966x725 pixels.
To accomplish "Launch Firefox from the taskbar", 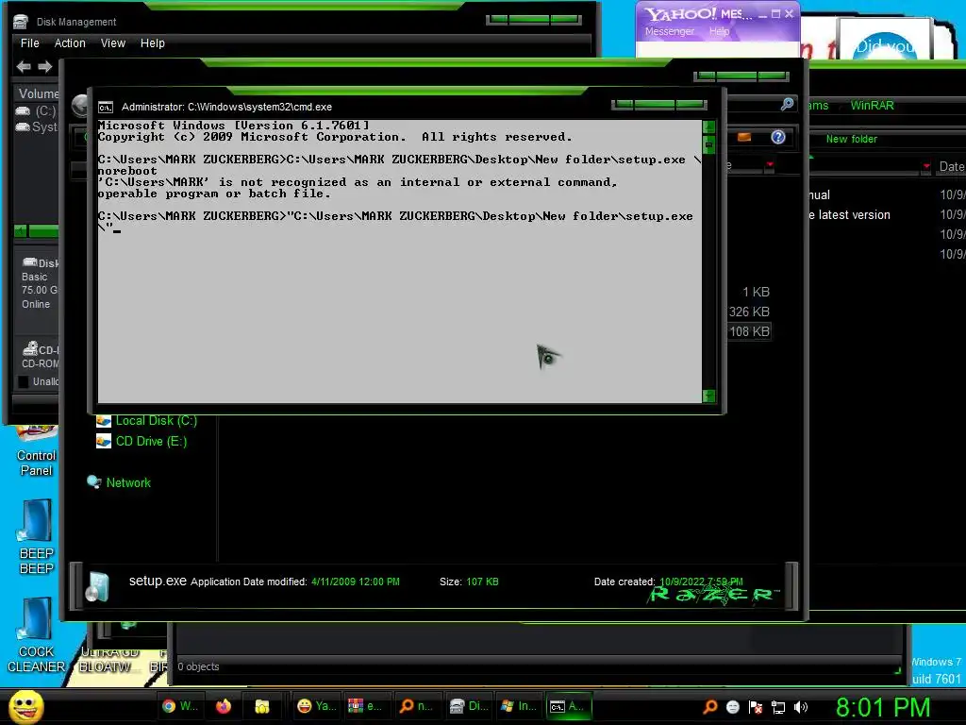I will [223, 706].
